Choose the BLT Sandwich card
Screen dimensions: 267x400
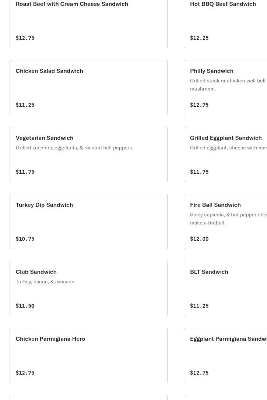tap(225, 289)
